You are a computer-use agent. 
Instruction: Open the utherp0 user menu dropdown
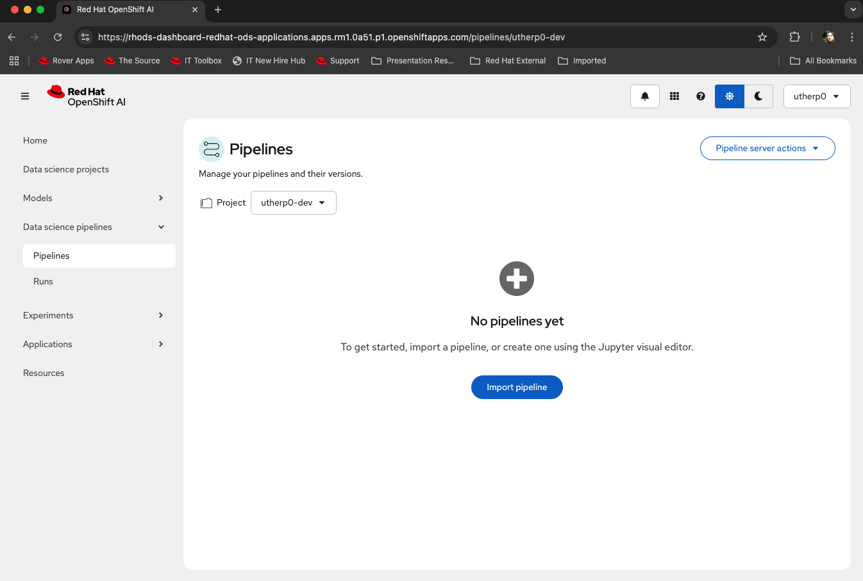coord(816,96)
